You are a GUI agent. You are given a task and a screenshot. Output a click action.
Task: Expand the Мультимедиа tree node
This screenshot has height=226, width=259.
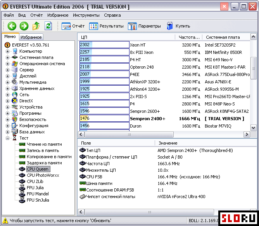(x=7, y=82)
